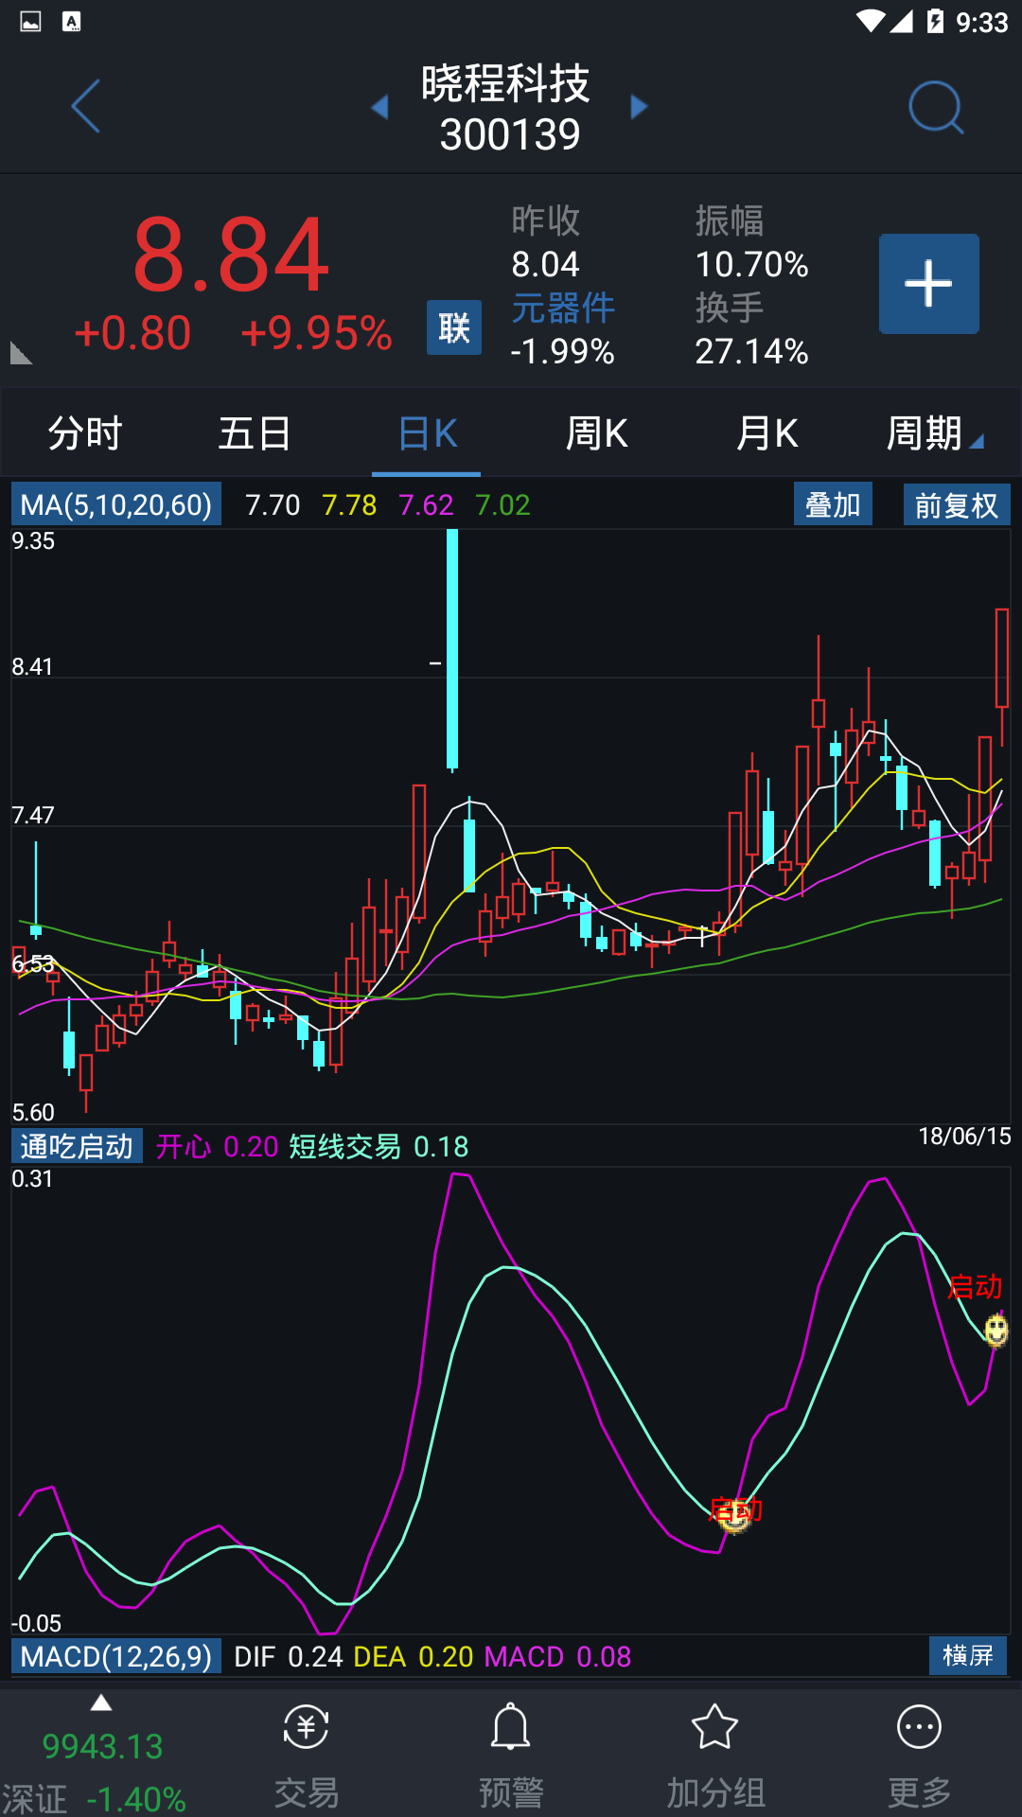Tap the +9.95% change percentage
Image resolution: width=1022 pixels, height=1817 pixels.
point(316,333)
